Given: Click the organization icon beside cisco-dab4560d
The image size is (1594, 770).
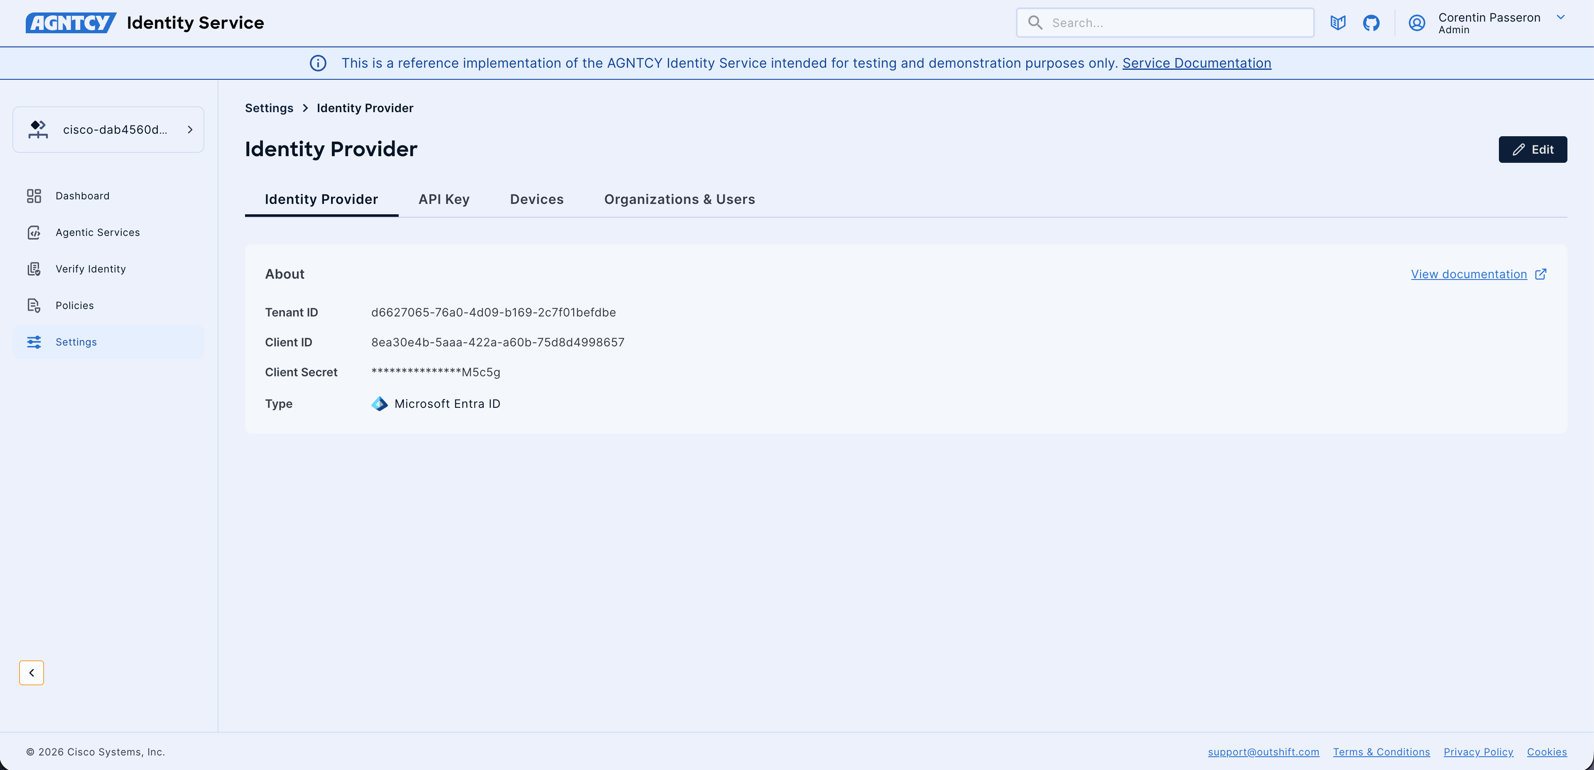Looking at the screenshot, I should [38, 129].
